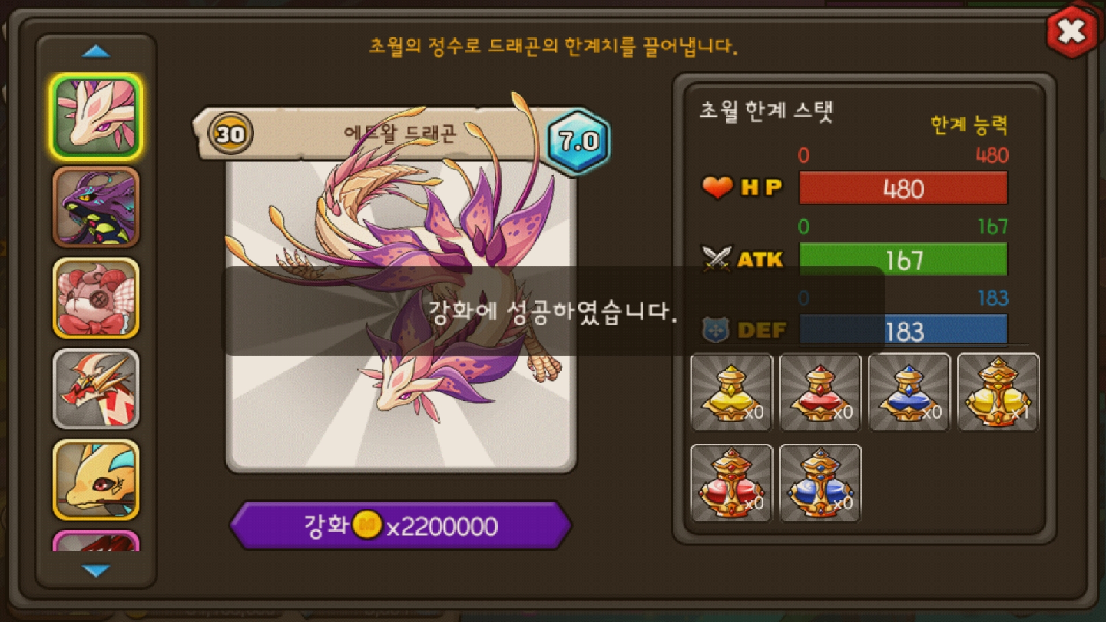Close the transcendence window with red X
Viewport: 1106px width, 622px height.
[x=1071, y=31]
